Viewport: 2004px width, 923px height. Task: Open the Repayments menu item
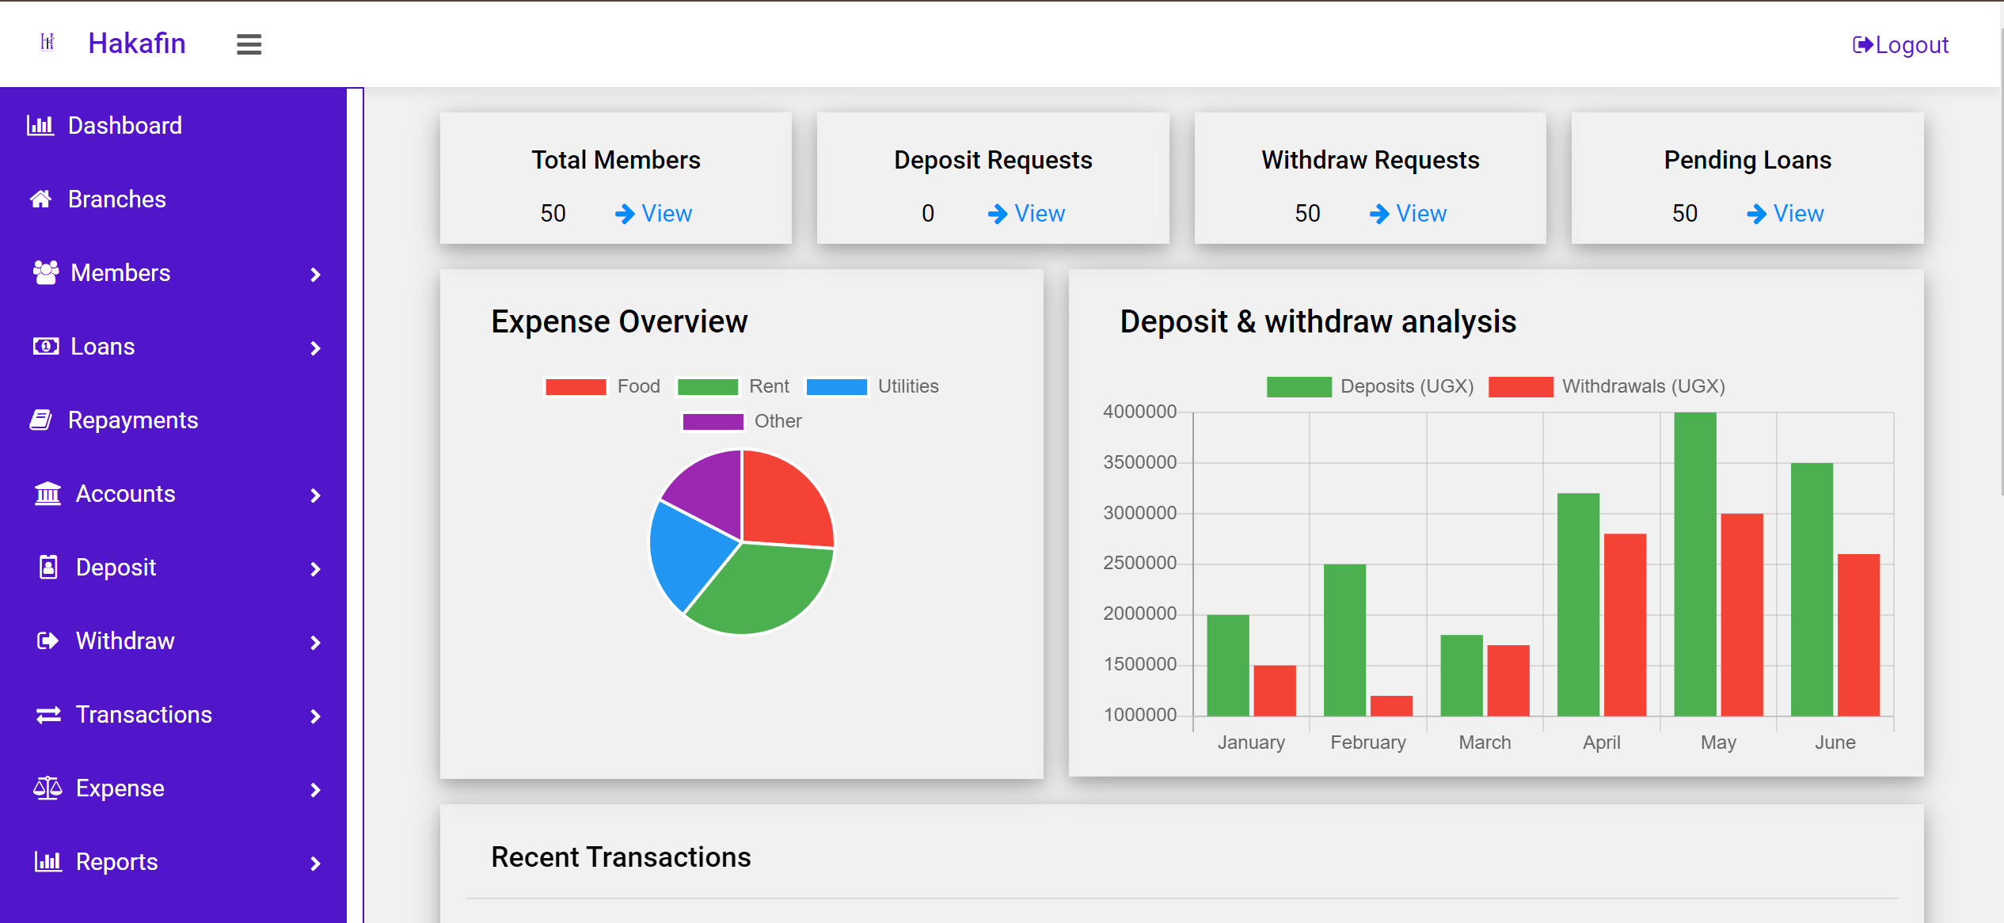173,420
